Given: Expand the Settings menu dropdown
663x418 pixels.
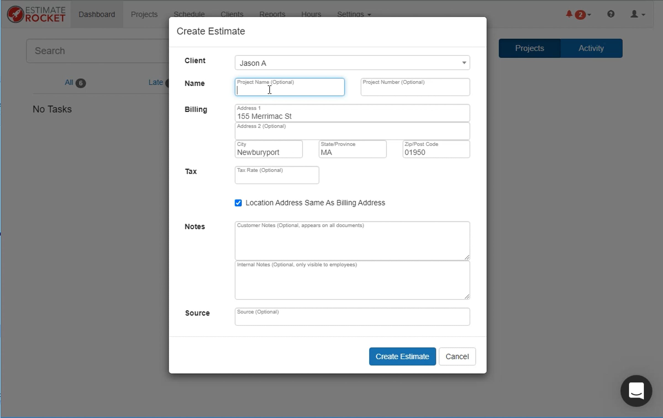Looking at the screenshot, I should point(354,14).
